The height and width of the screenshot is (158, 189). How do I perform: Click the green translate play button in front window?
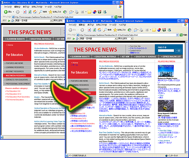pyautogui.click(x=74, y=39)
